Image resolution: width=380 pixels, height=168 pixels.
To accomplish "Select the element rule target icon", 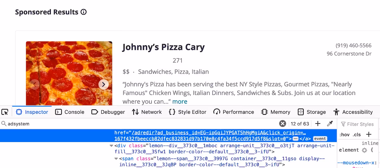I will (x=364, y=150).
